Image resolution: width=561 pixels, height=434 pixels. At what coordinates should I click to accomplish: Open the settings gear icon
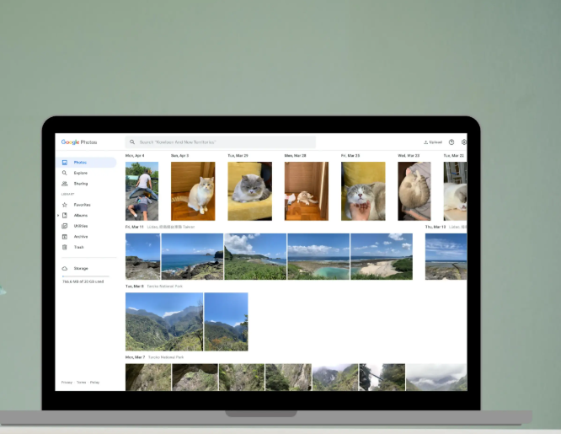tap(463, 142)
